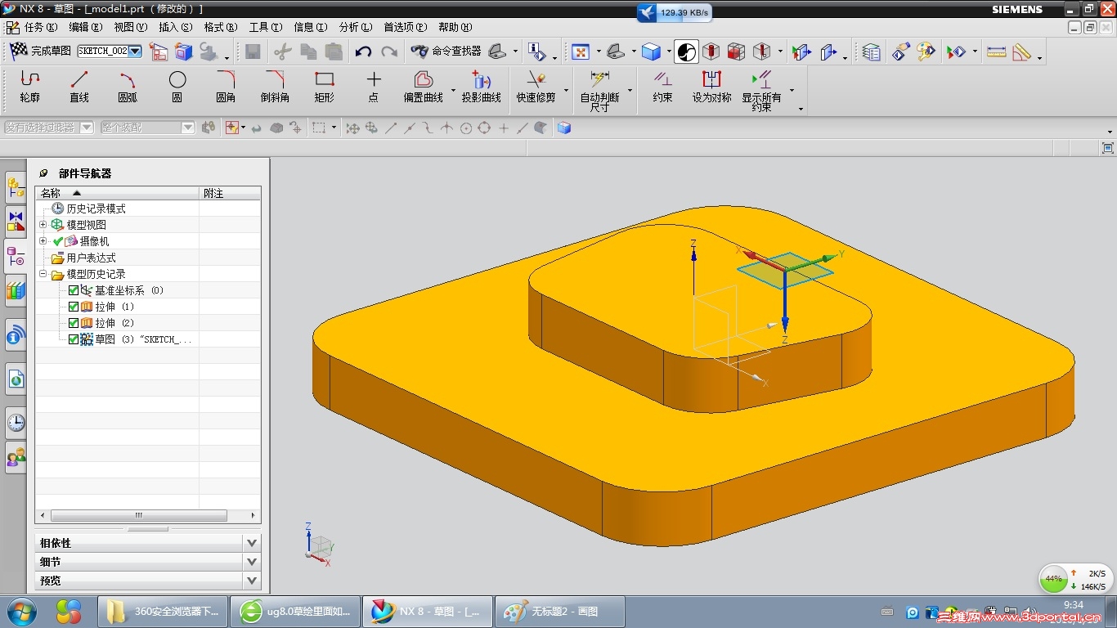Open the Constraint Navigator sidebar tab
The height and width of the screenshot is (628, 1117).
click(16, 222)
